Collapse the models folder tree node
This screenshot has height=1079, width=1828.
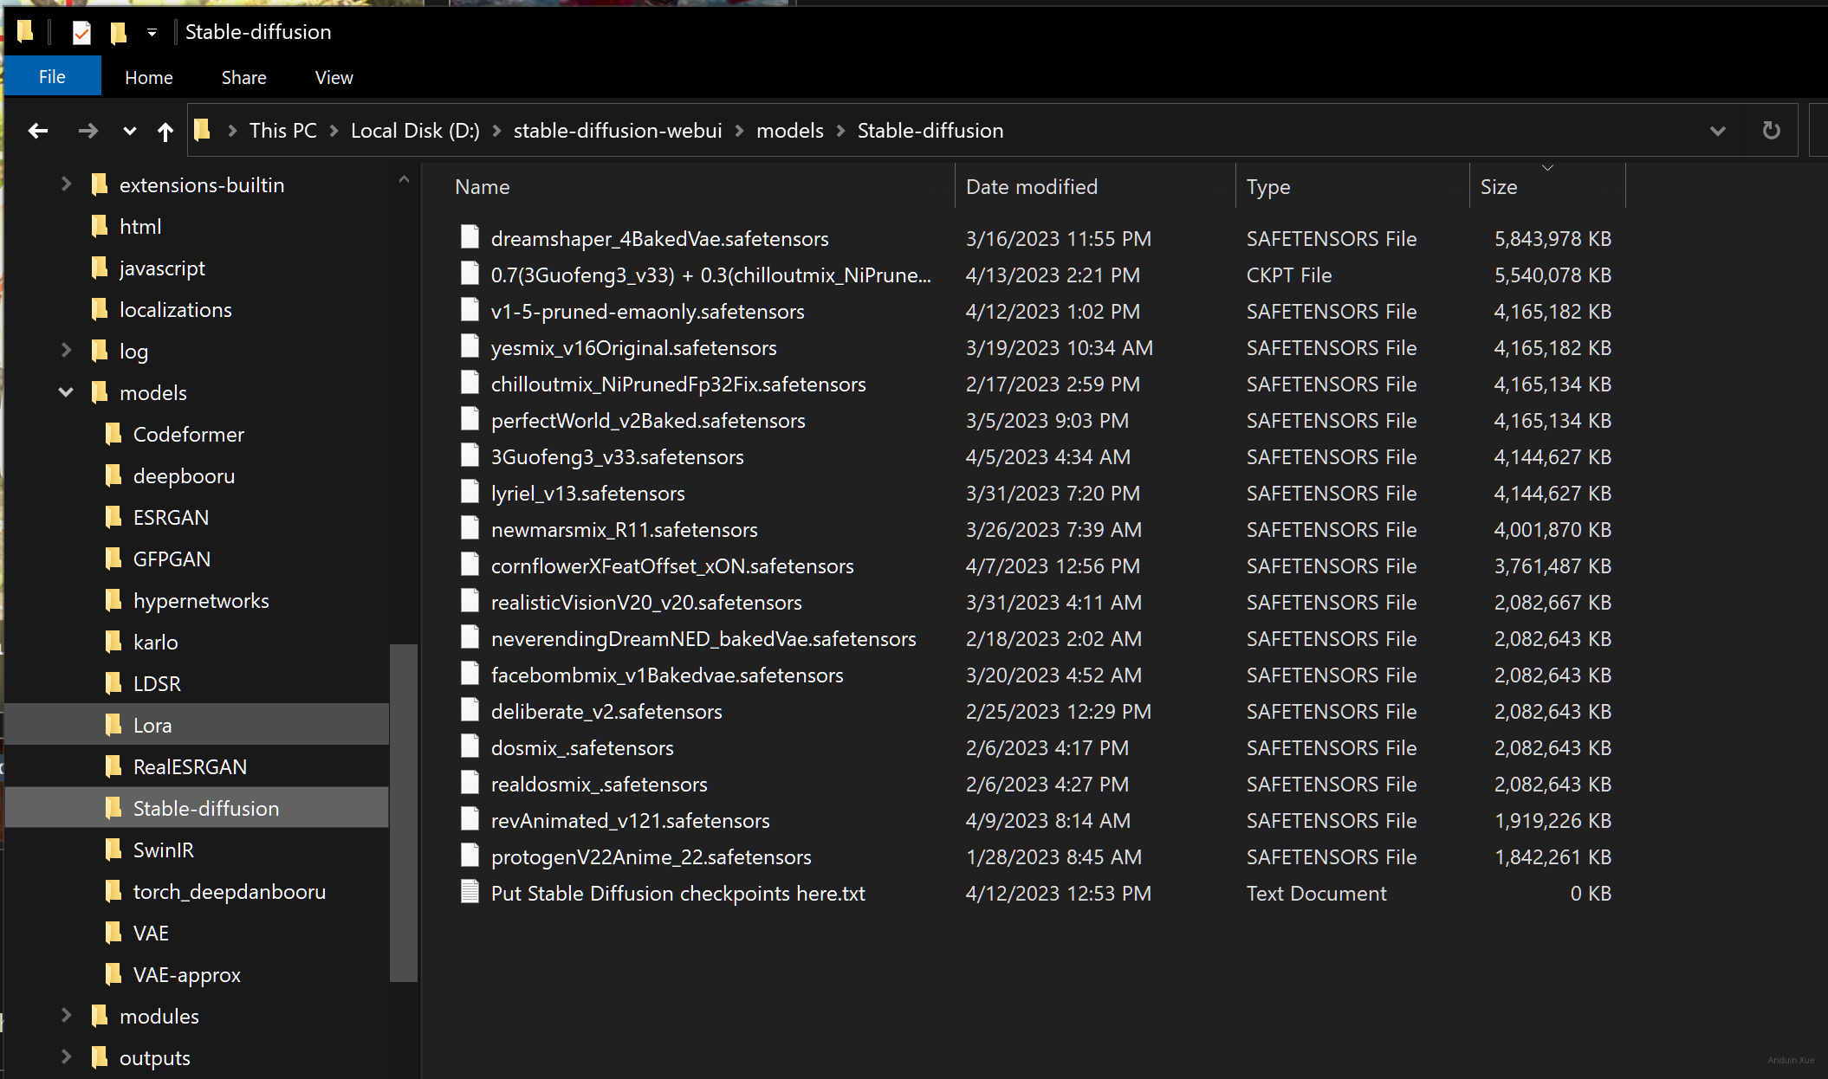pyautogui.click(x=66, y=392)
